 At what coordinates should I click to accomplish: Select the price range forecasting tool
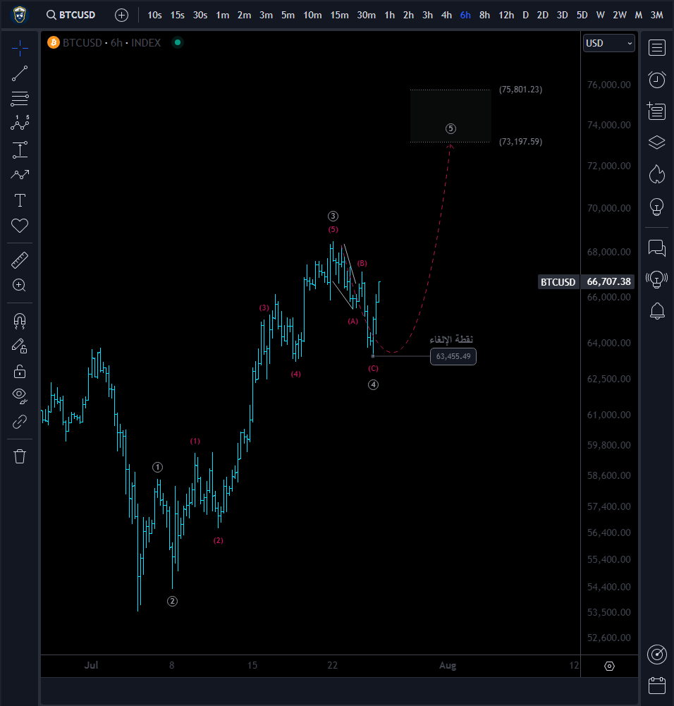pyautogui.click(x=20, y=150)
